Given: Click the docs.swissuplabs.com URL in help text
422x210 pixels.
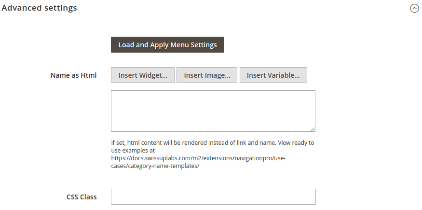Looking at the screenshot, I should coord(198,162).
